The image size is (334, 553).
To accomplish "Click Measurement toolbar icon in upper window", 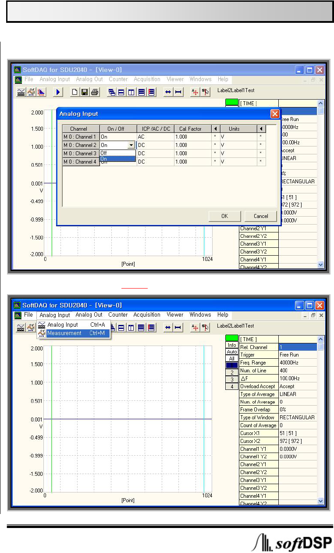I will pyautogui.click(x=31, y=92).
